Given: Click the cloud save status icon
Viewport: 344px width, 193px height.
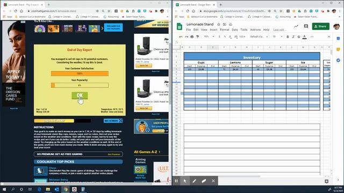Looking at the screenshot, I should (231, 24).
